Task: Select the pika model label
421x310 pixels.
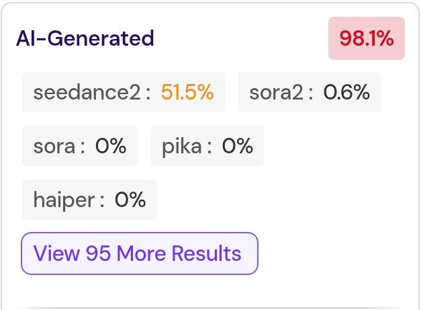Action: pyautogui.click(x=182, y=147)
